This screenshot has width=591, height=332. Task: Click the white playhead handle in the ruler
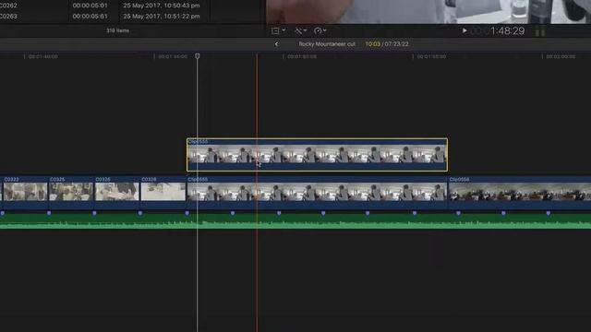(197, 56)
